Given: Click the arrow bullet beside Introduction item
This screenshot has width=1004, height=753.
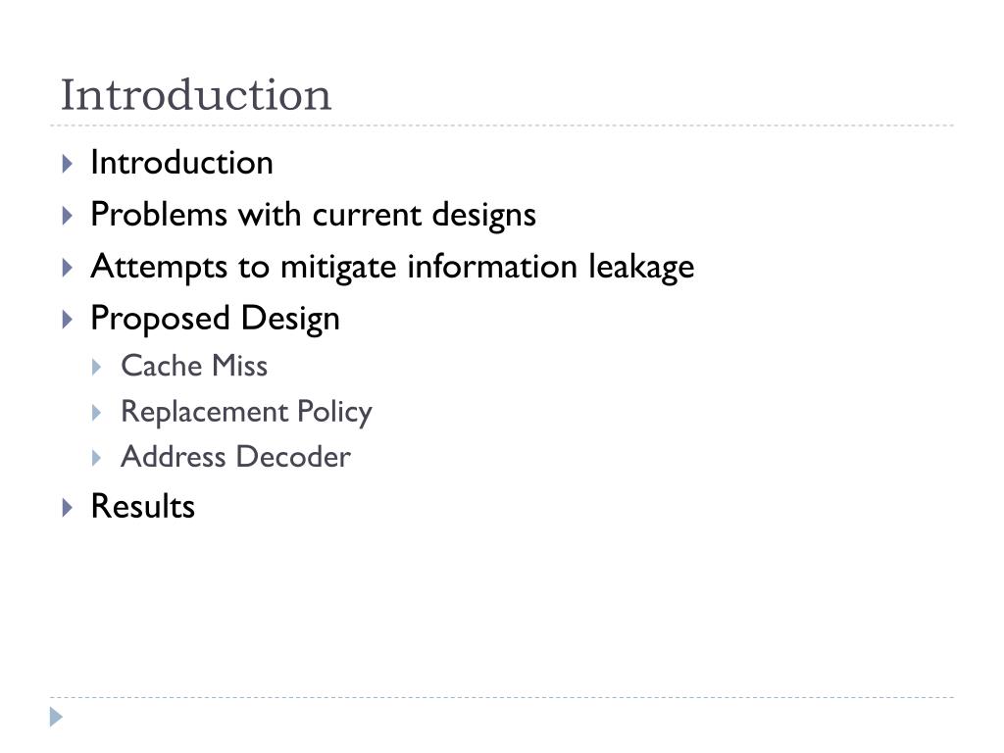Looking at the screenshot, I should pyautogui.click(x=68, y=164).
